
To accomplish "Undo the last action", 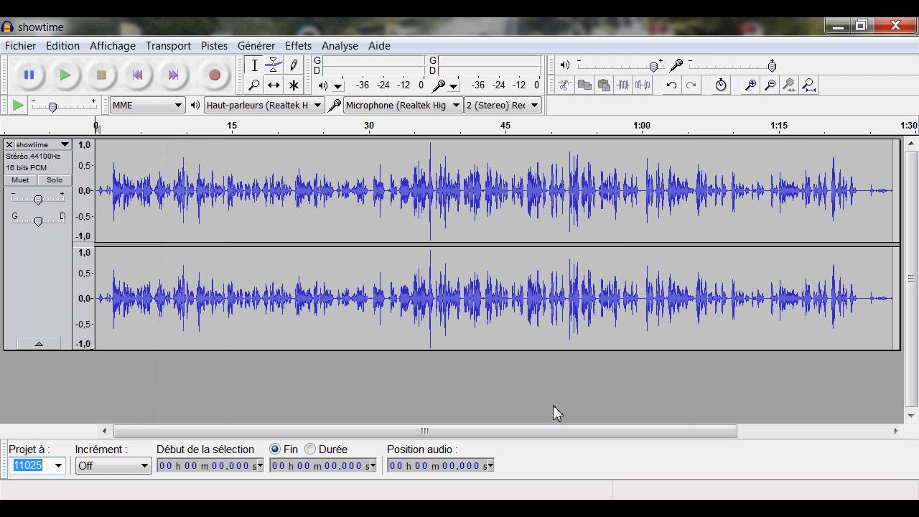I will [671, 85].
